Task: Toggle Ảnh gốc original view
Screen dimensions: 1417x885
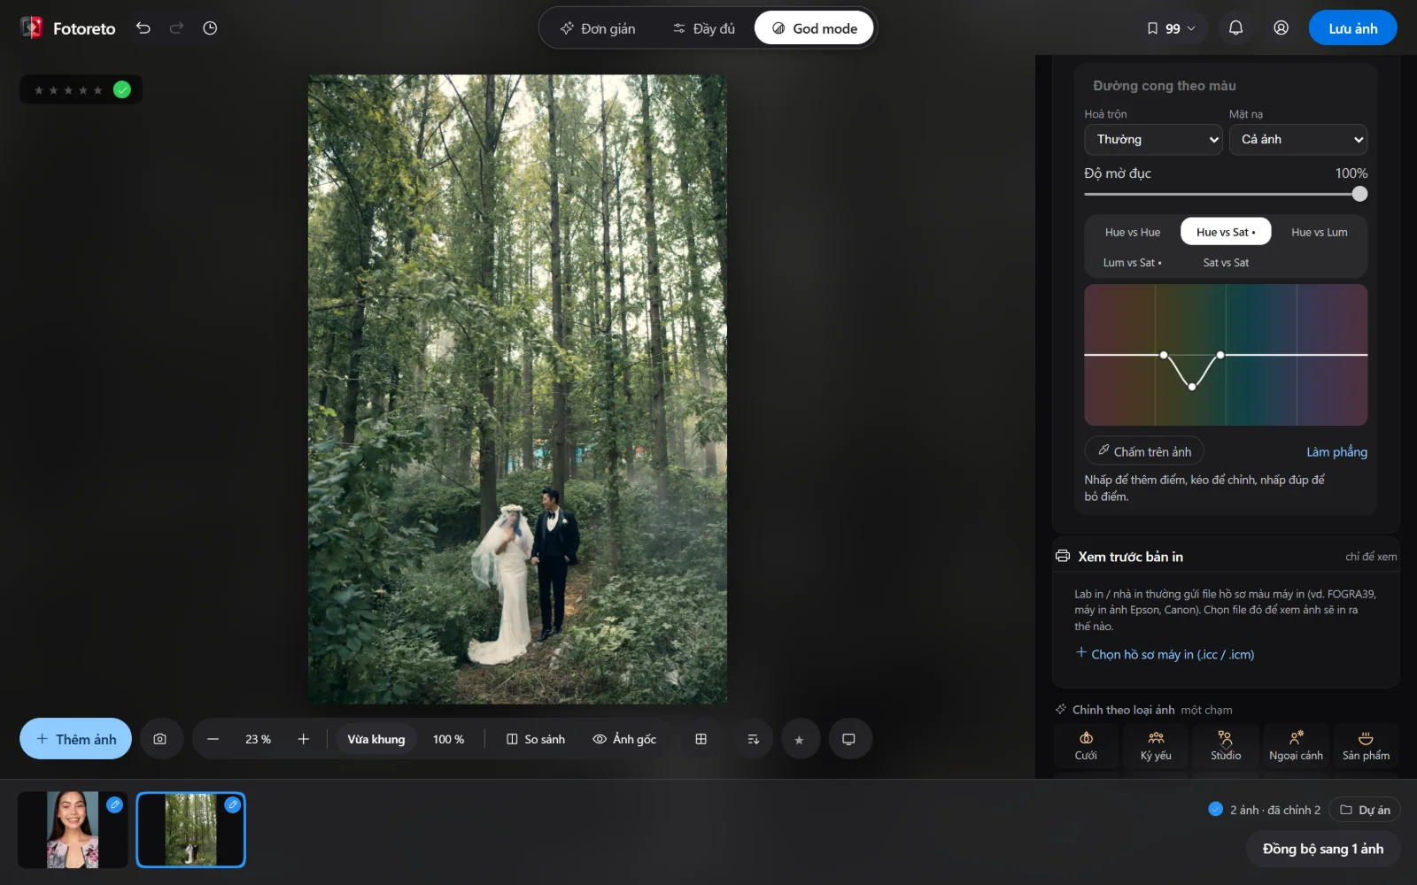Action: click(624, 739)
